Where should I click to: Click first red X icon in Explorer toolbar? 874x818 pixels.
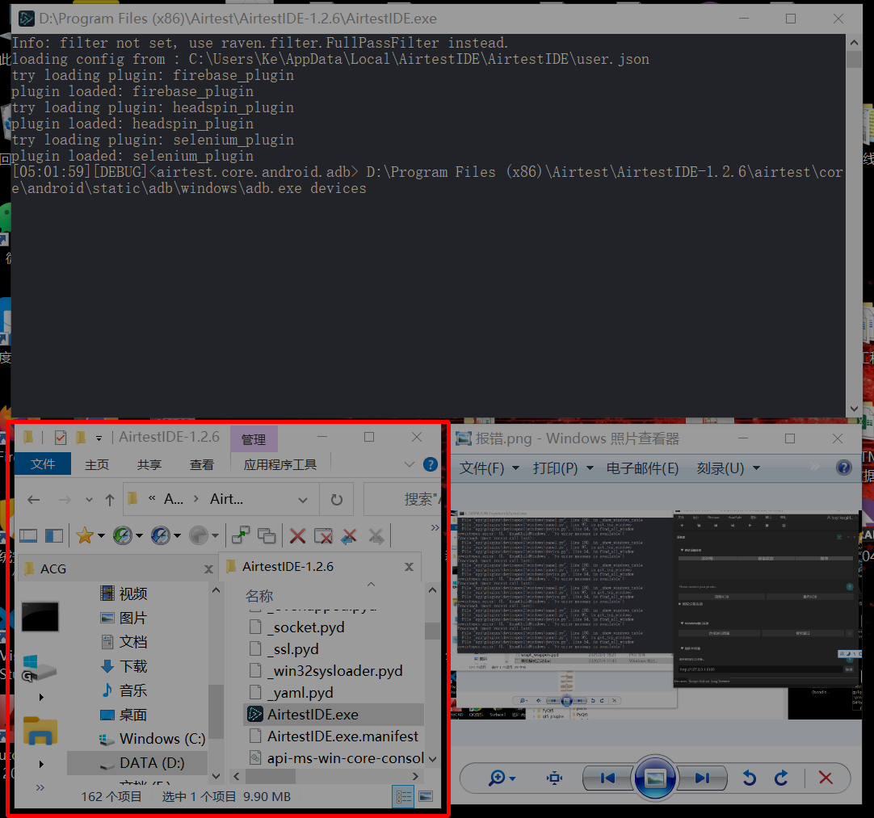[x=297, y=536]
